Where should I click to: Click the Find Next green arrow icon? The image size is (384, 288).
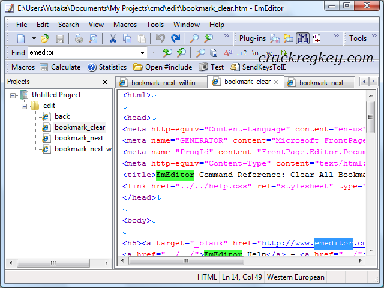tap(167, 52)
